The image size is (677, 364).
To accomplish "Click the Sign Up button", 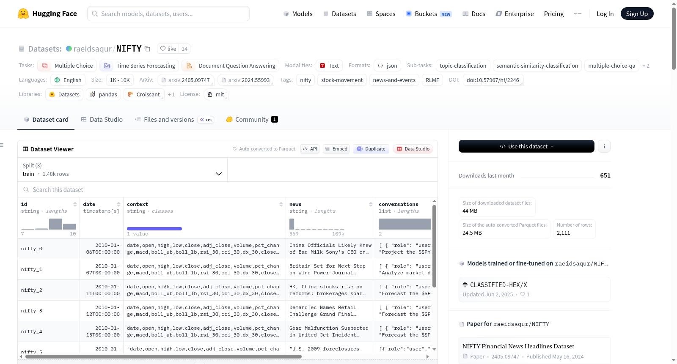I will coord(637,14).
